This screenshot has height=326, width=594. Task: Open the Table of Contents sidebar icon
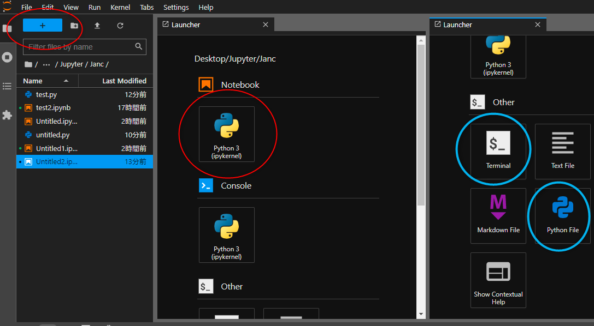click(x=7, y=86)
